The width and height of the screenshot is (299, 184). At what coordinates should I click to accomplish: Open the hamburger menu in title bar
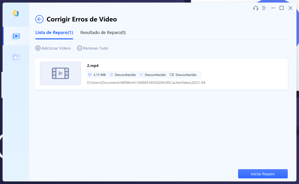pyautogui.click(x=264, y=8)
